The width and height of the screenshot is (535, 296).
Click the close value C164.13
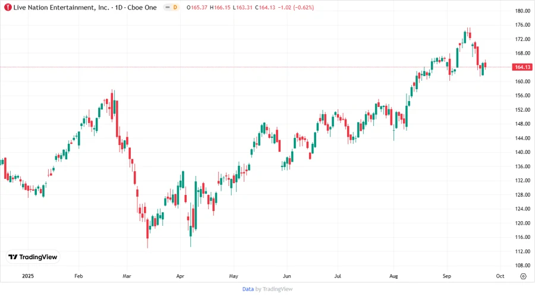point(265,8)
